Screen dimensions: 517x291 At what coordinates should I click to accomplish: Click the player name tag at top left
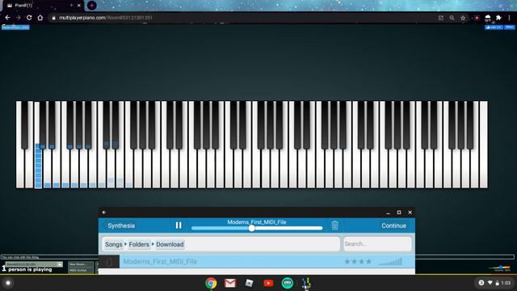(15, 27)
